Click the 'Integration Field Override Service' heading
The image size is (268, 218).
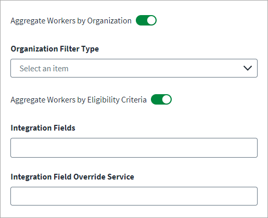72,177
